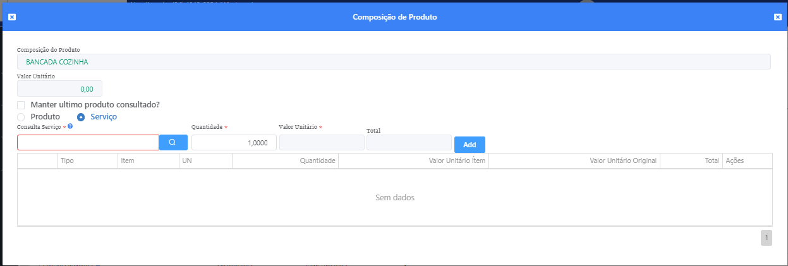Image resolution: width=788 pixels, height=266 pixels.
Task: Close dialog using the top-left X icon
Action: tap(12, 17)
